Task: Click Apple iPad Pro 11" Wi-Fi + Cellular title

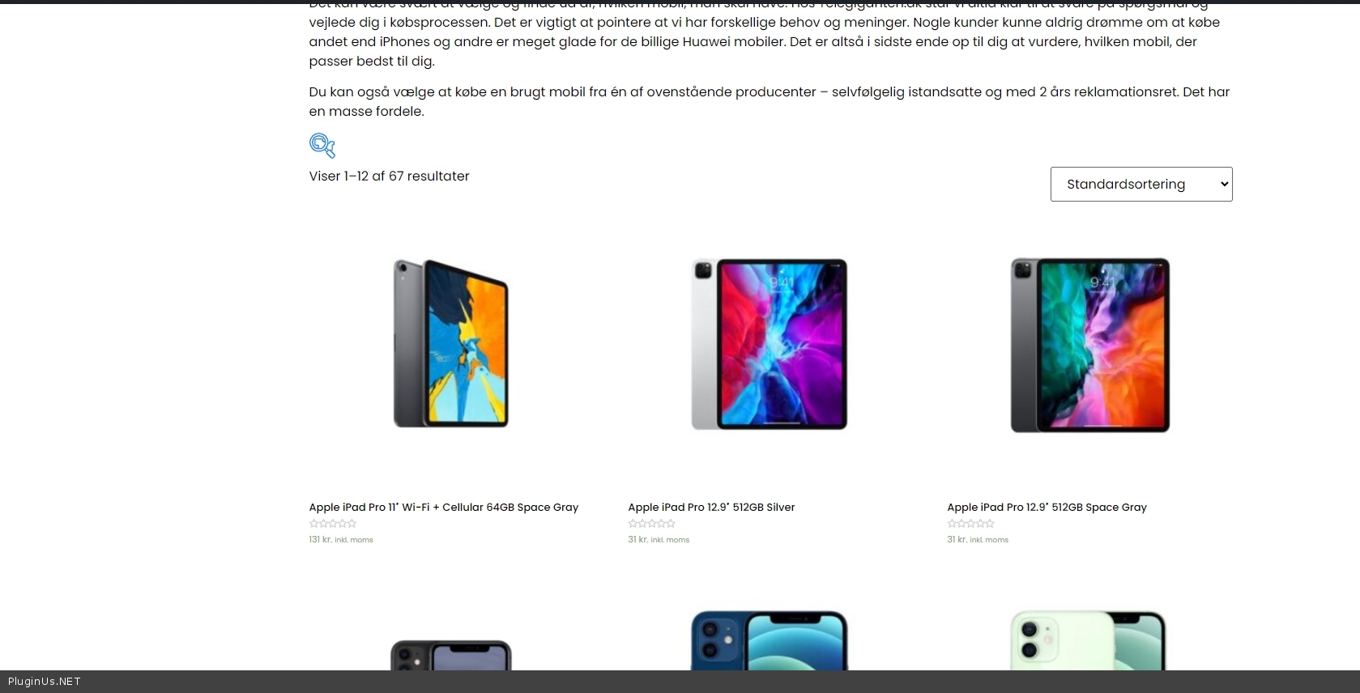Action: pyautogui.click(x=444, y=507)
